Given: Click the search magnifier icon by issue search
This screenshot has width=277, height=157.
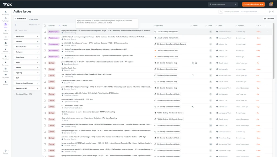Looking at the screenshot, I should 221,12.
